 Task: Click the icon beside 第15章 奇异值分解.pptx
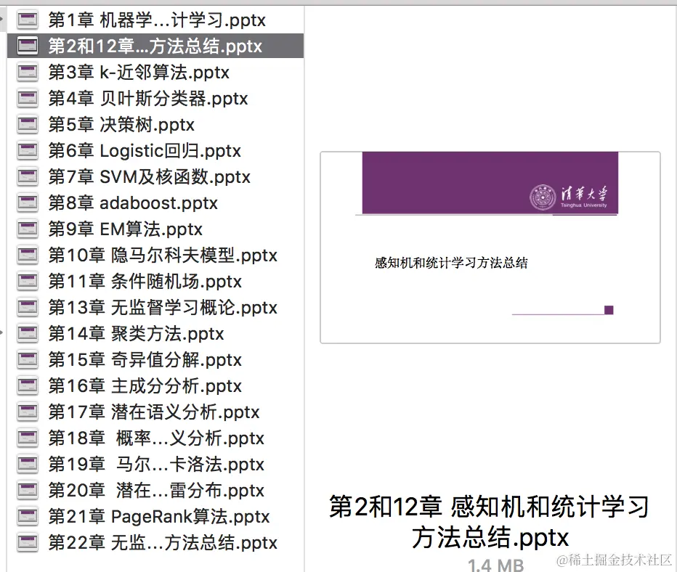click(27, 359)
